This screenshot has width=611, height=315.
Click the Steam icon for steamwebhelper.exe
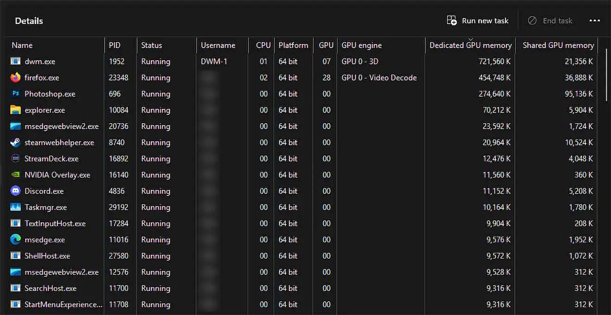(16, 142)
